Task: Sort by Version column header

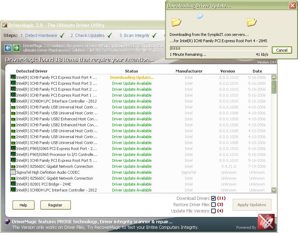Action: pyautogui.click(x=228, y=71)
